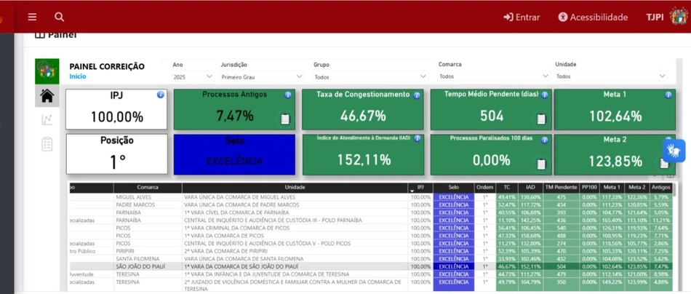
Task: Expand the Ano dropdown showing 2025
Action: point(193,76)
